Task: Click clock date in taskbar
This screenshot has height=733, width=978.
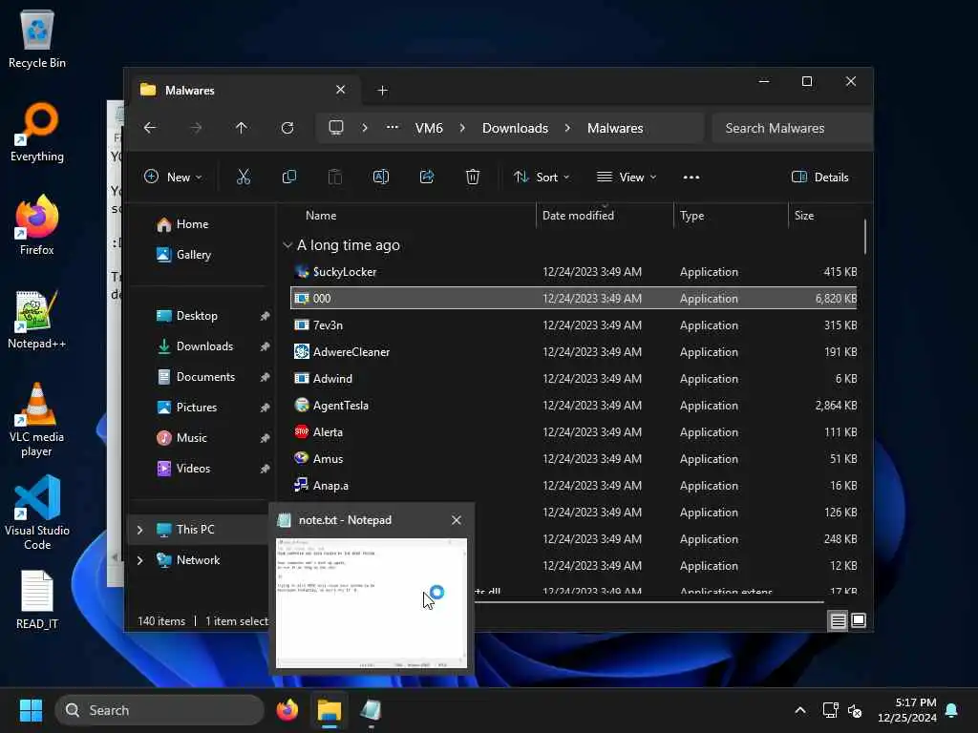Action: 907,710
